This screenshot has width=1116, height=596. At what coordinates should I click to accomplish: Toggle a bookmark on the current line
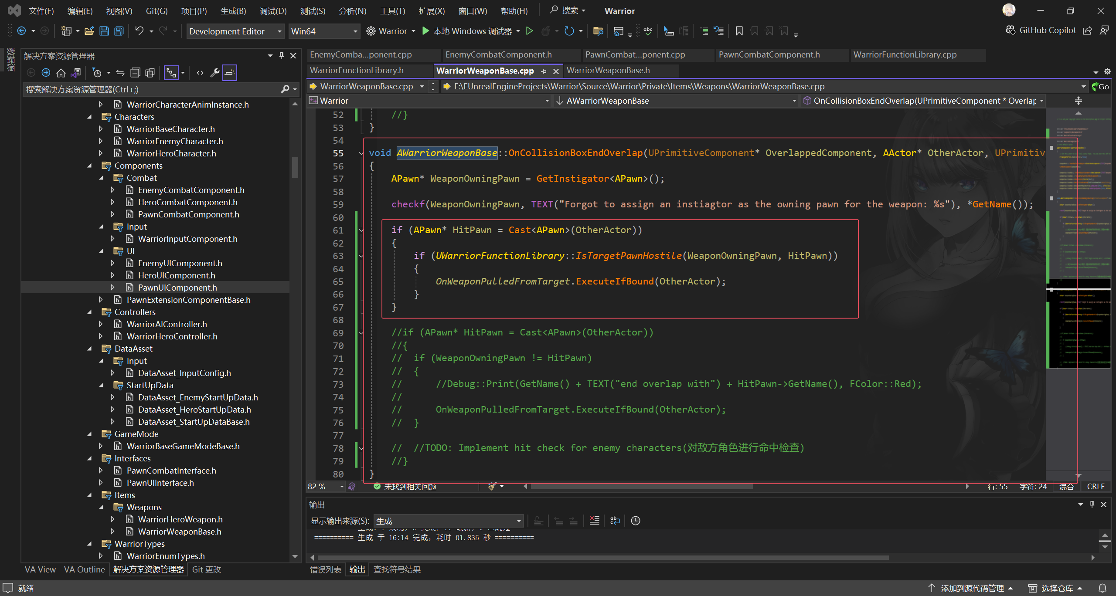(739, 31)
